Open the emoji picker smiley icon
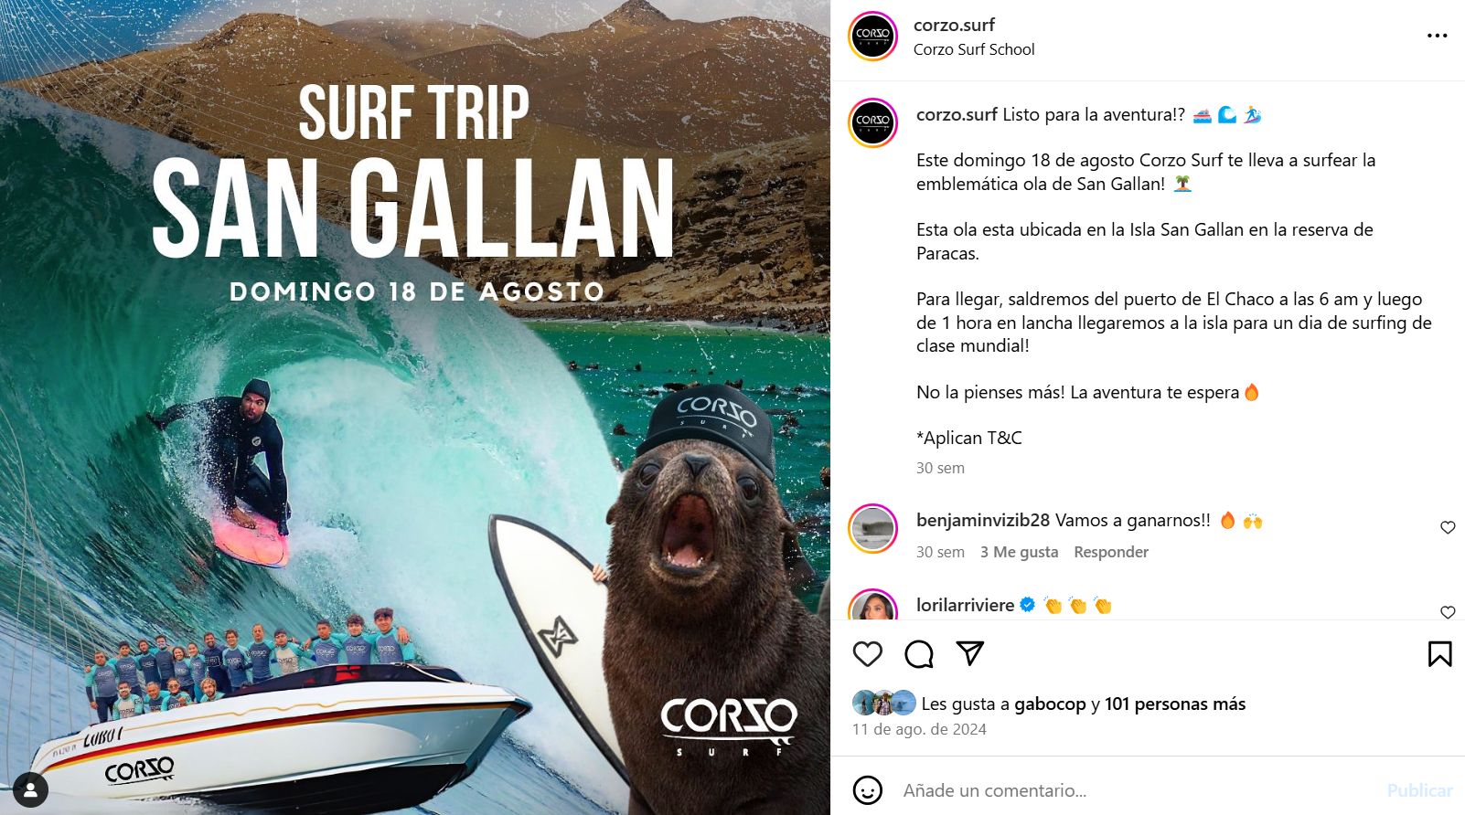The image size is (1465, 815). pos(867,789)
